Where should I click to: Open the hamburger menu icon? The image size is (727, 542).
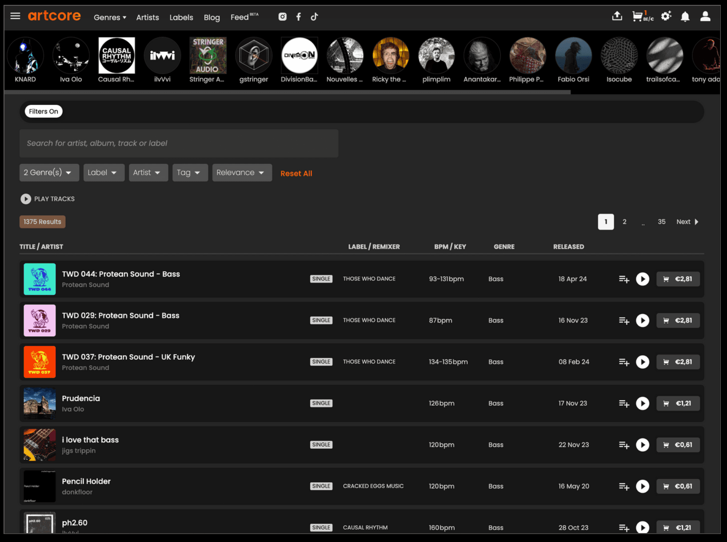click(15, 16)
